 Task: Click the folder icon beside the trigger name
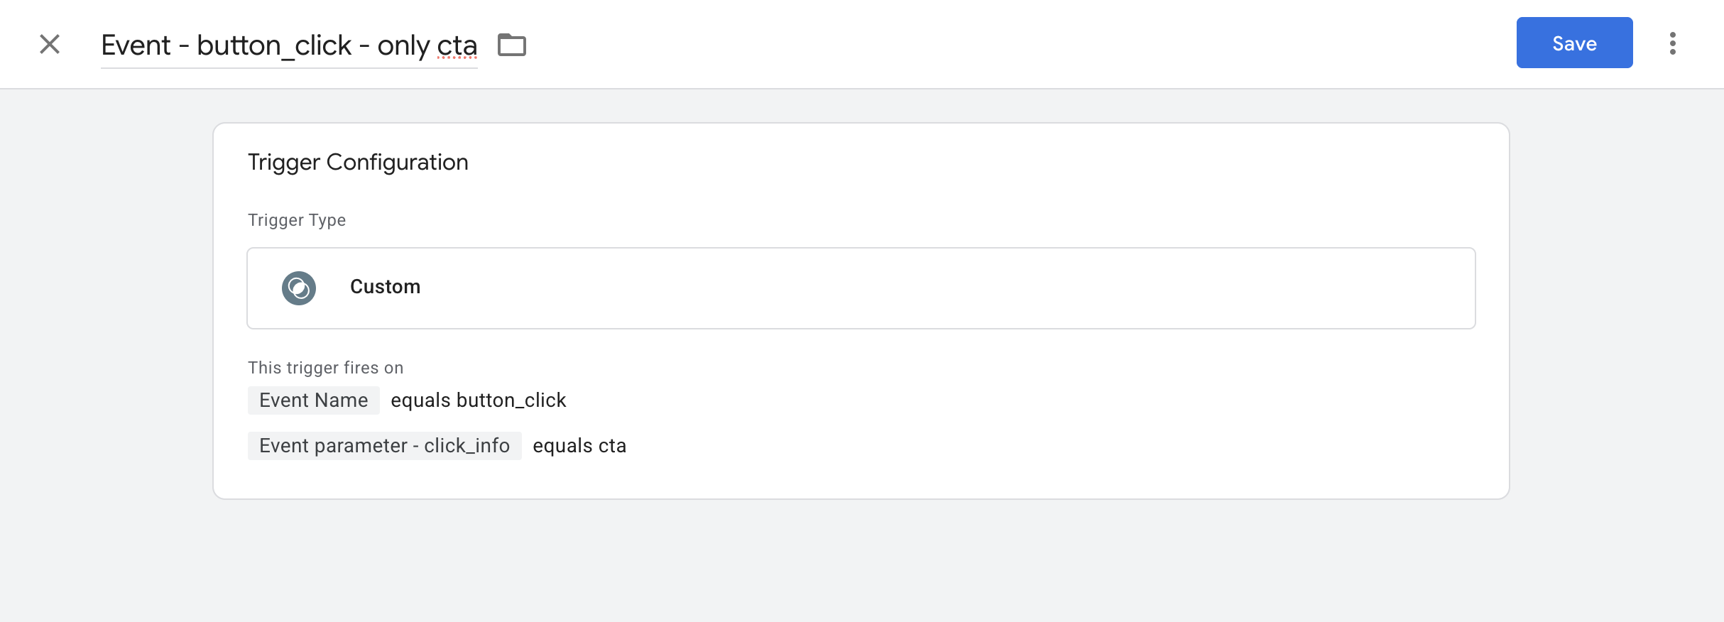pos(511,45)
